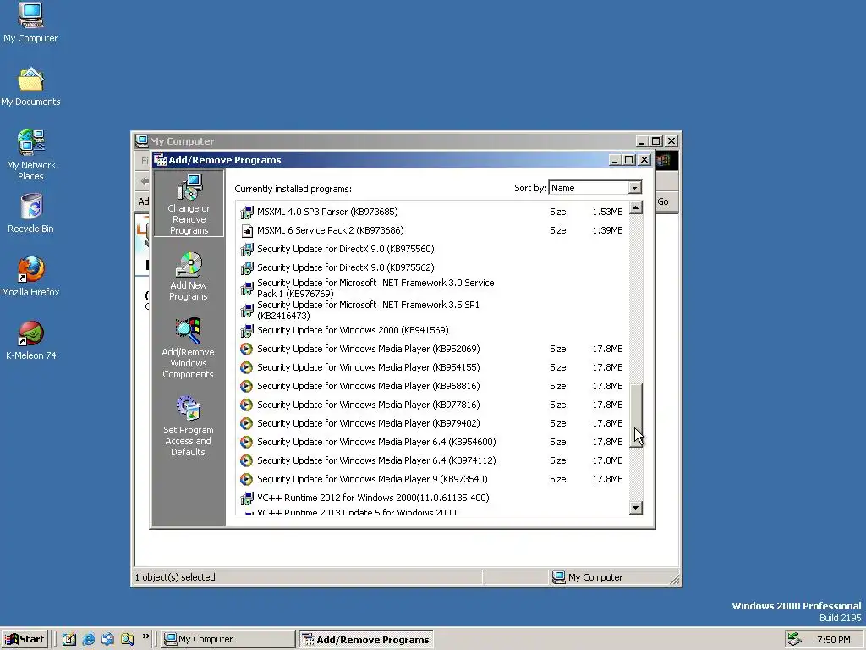Open the Start menu

tap(25, 639)
